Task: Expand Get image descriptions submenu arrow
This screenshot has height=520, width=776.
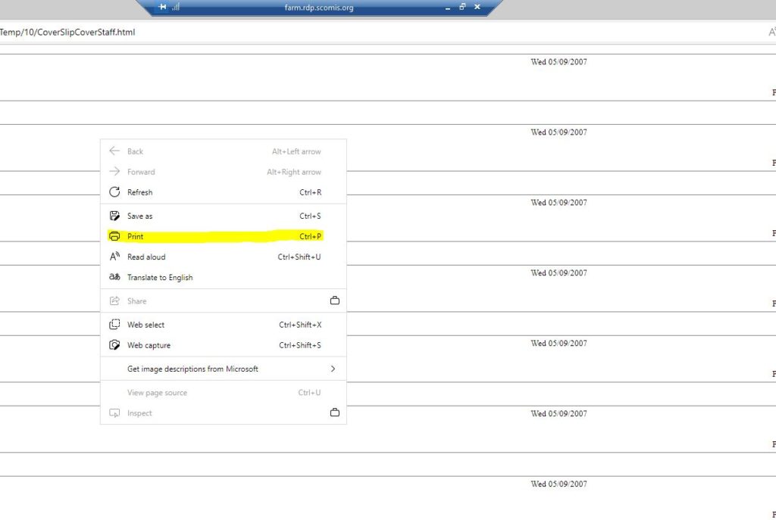Action: coord(333,369)
